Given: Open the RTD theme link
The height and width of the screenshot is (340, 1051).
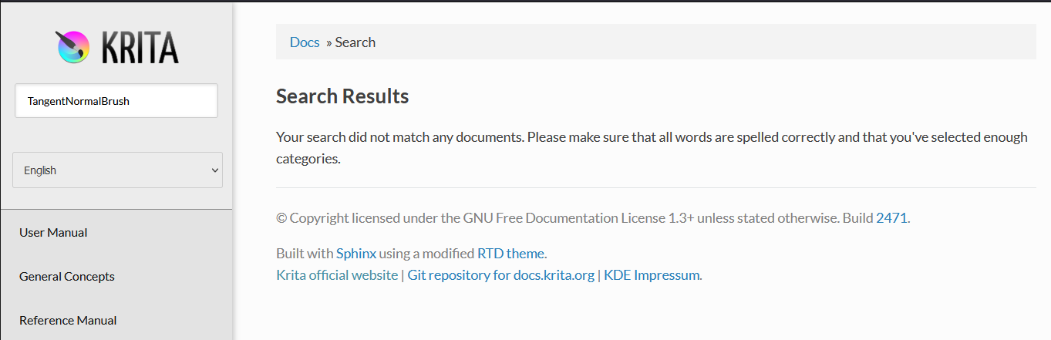Looking at the screenshot, I should point(510,254).
